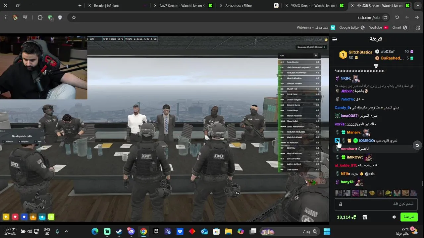Open the WitAnime bookmark
Screen dimensions: 424x238
click(316, 28)
